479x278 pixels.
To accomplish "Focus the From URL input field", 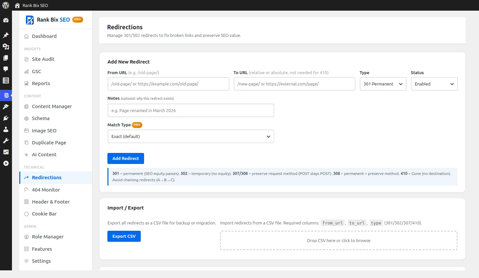I will click(168, 84).
